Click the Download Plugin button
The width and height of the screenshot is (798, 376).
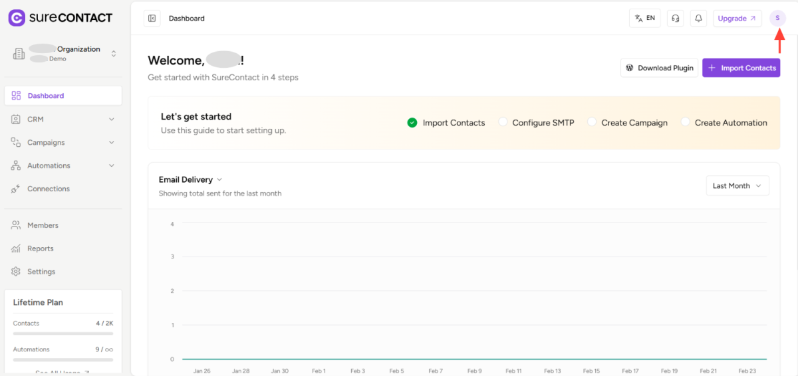(x=659, y=68)
